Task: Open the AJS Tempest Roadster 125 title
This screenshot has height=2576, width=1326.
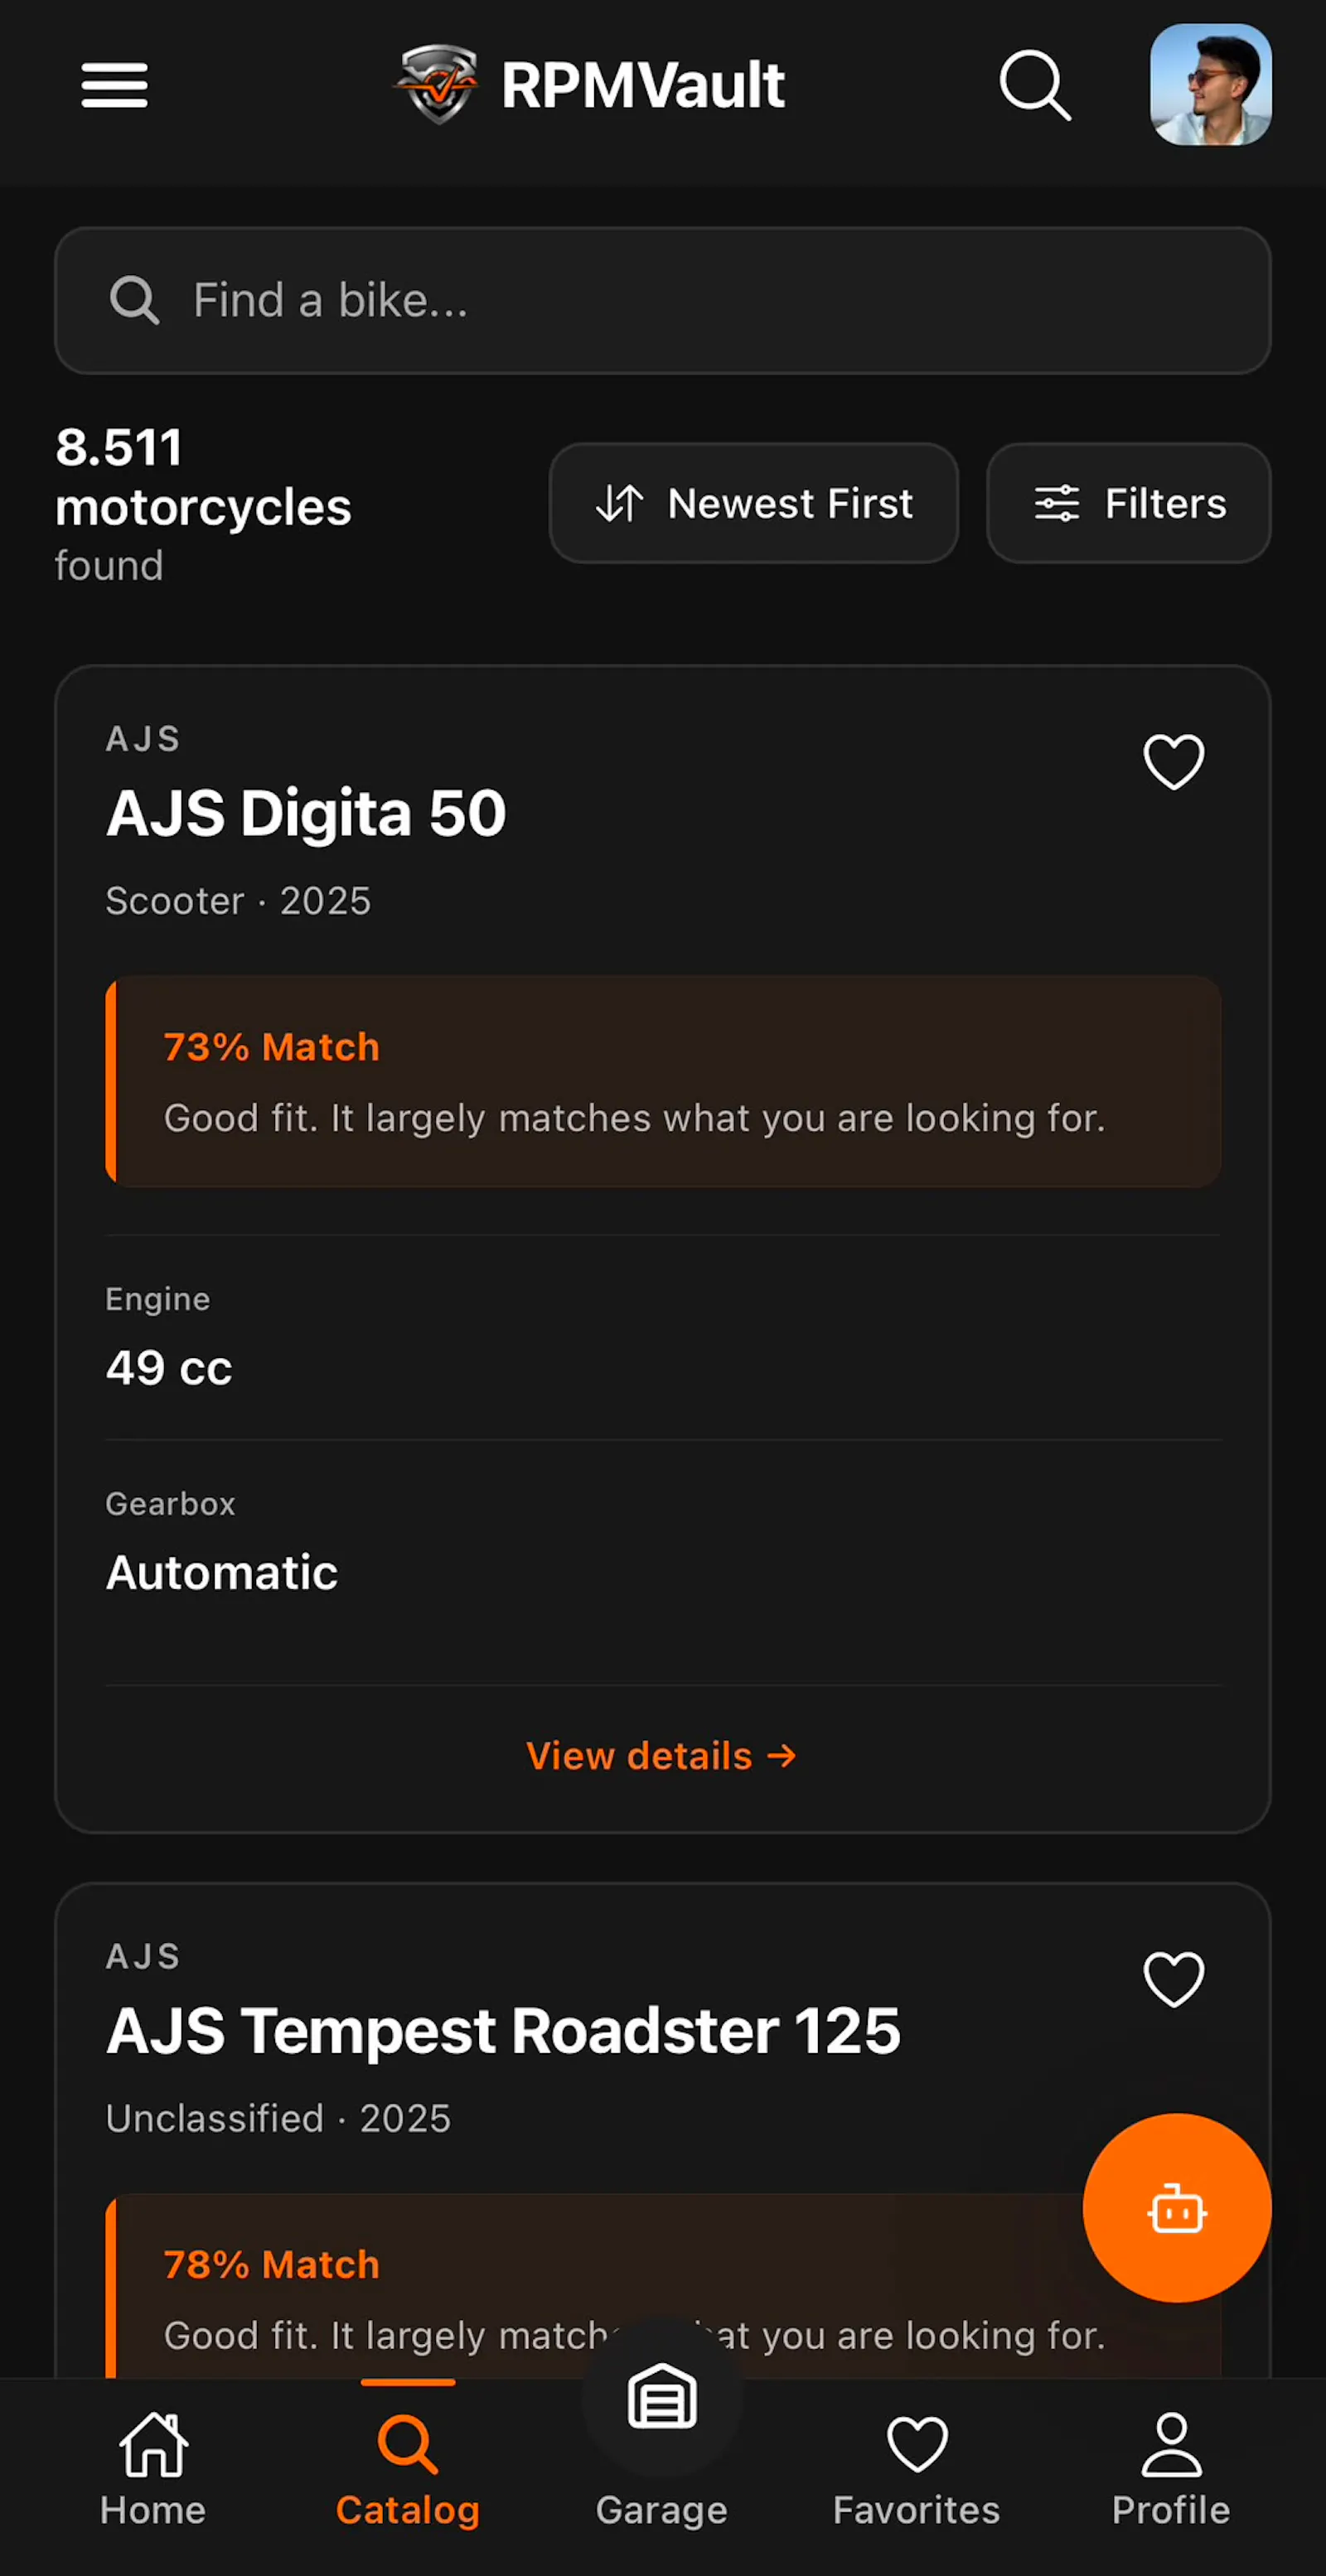Action: point(503,2031)
